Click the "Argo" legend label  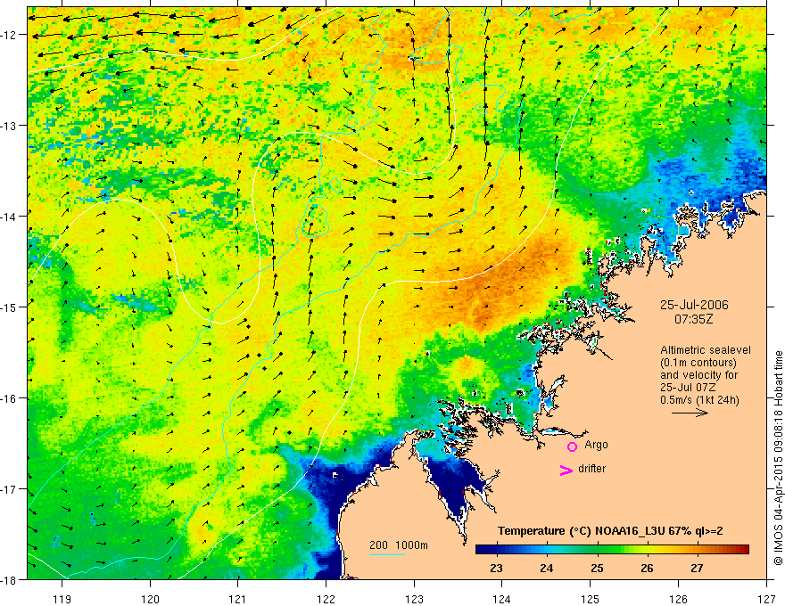click(596, 445)
